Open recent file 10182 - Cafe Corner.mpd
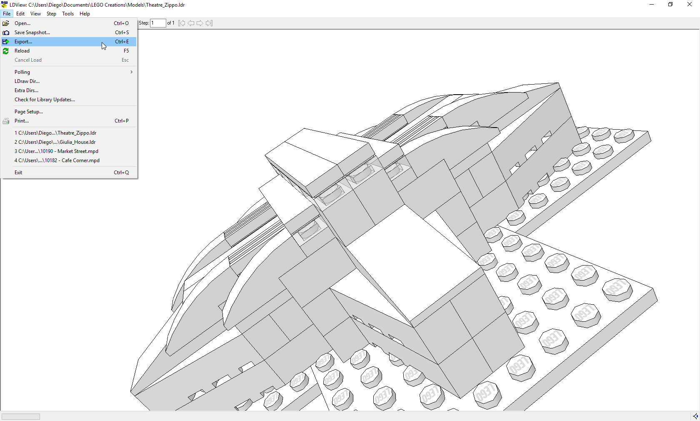The image size is (700, 421). tap(69, 160)
